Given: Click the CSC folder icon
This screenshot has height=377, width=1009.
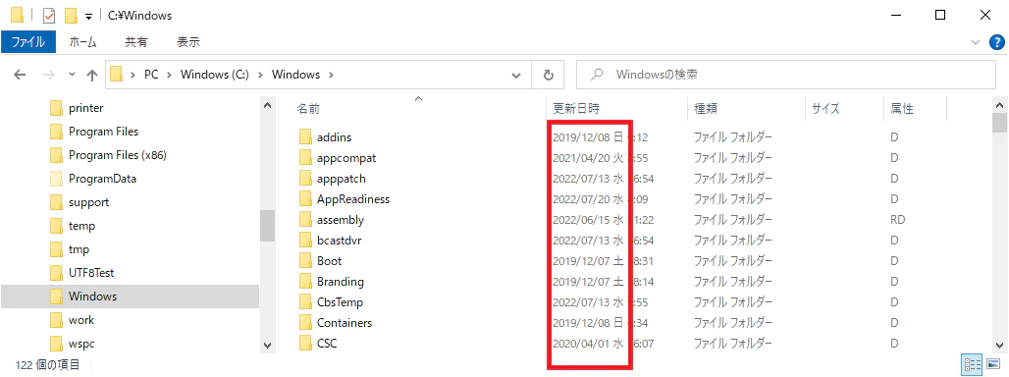Looking at the screenshot, I should coord(305,343).
